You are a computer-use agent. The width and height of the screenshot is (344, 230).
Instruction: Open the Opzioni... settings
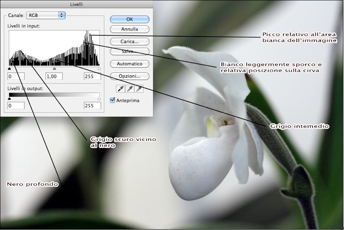coord(129,76)
